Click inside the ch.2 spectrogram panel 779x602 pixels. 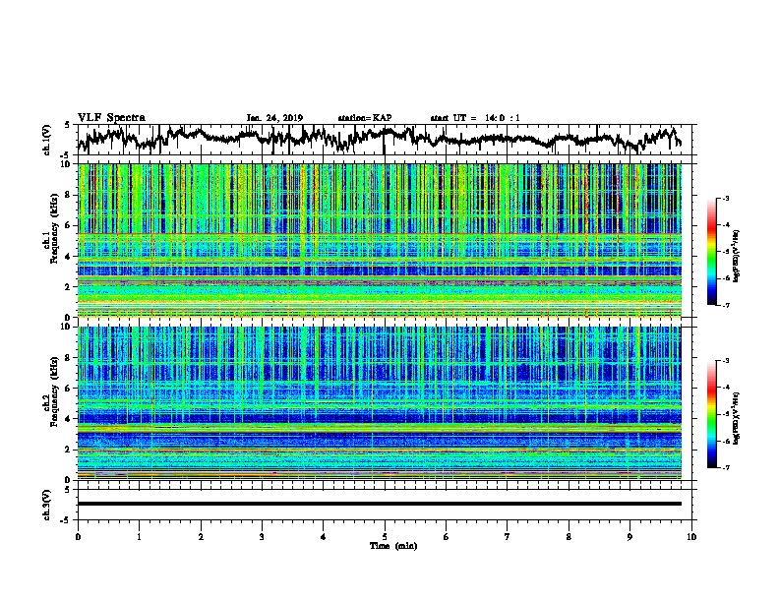coord(380,403)
